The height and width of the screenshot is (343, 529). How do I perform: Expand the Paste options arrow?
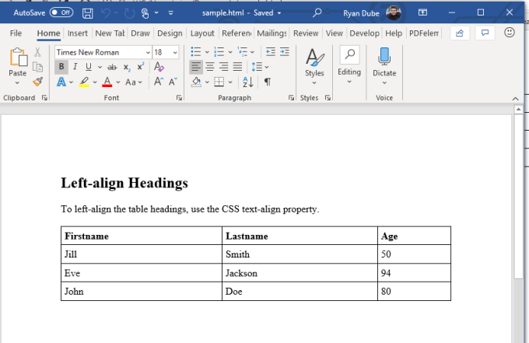[17, 83]
